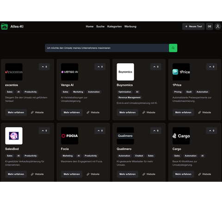Open the user profile icon
Screen dimensions: 222x204
217,26
